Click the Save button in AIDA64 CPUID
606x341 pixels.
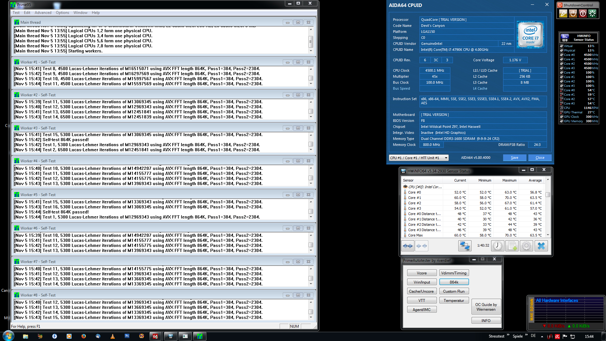(514, 158)
